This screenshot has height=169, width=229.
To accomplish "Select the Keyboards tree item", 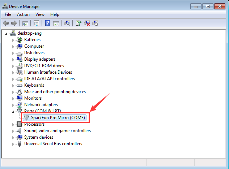I will 34,85.
